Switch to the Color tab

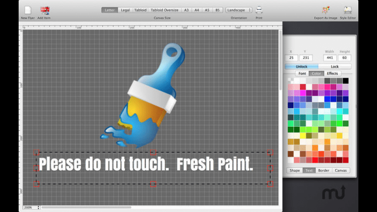click(316, 74)
